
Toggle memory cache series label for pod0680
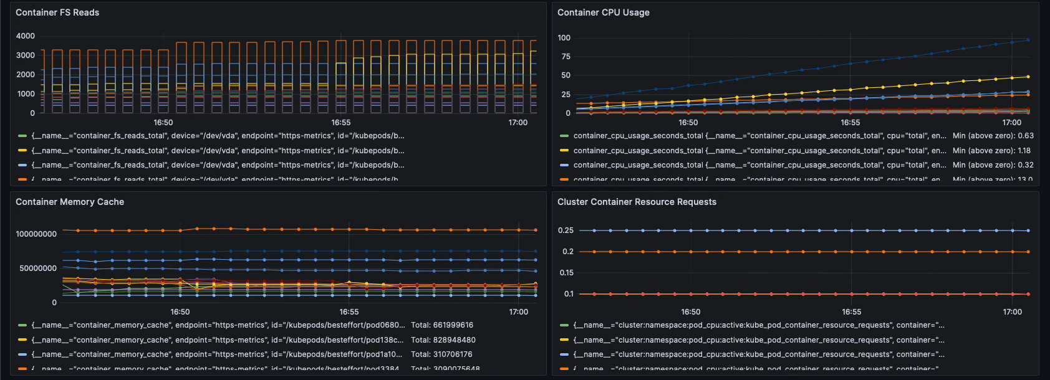pyautogui.click(x=218, y=325)
